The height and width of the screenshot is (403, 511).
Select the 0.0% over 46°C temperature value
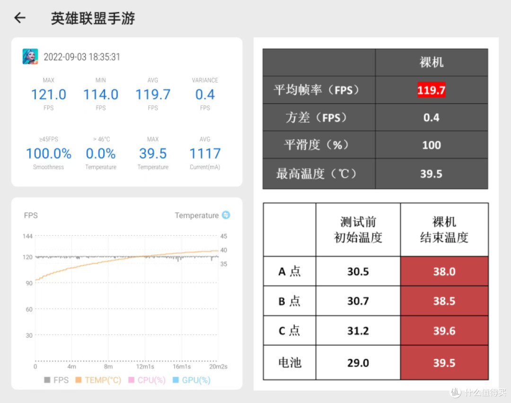[101, 153]
